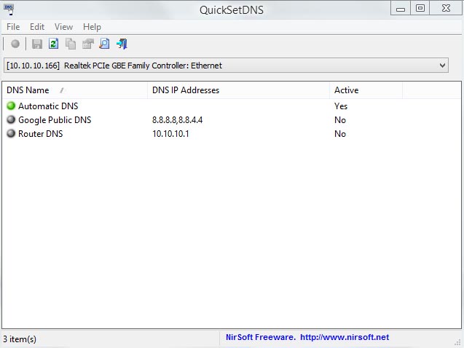
Task: Click the Exit door toolbar icon
Action: click(x=122, y=44)
